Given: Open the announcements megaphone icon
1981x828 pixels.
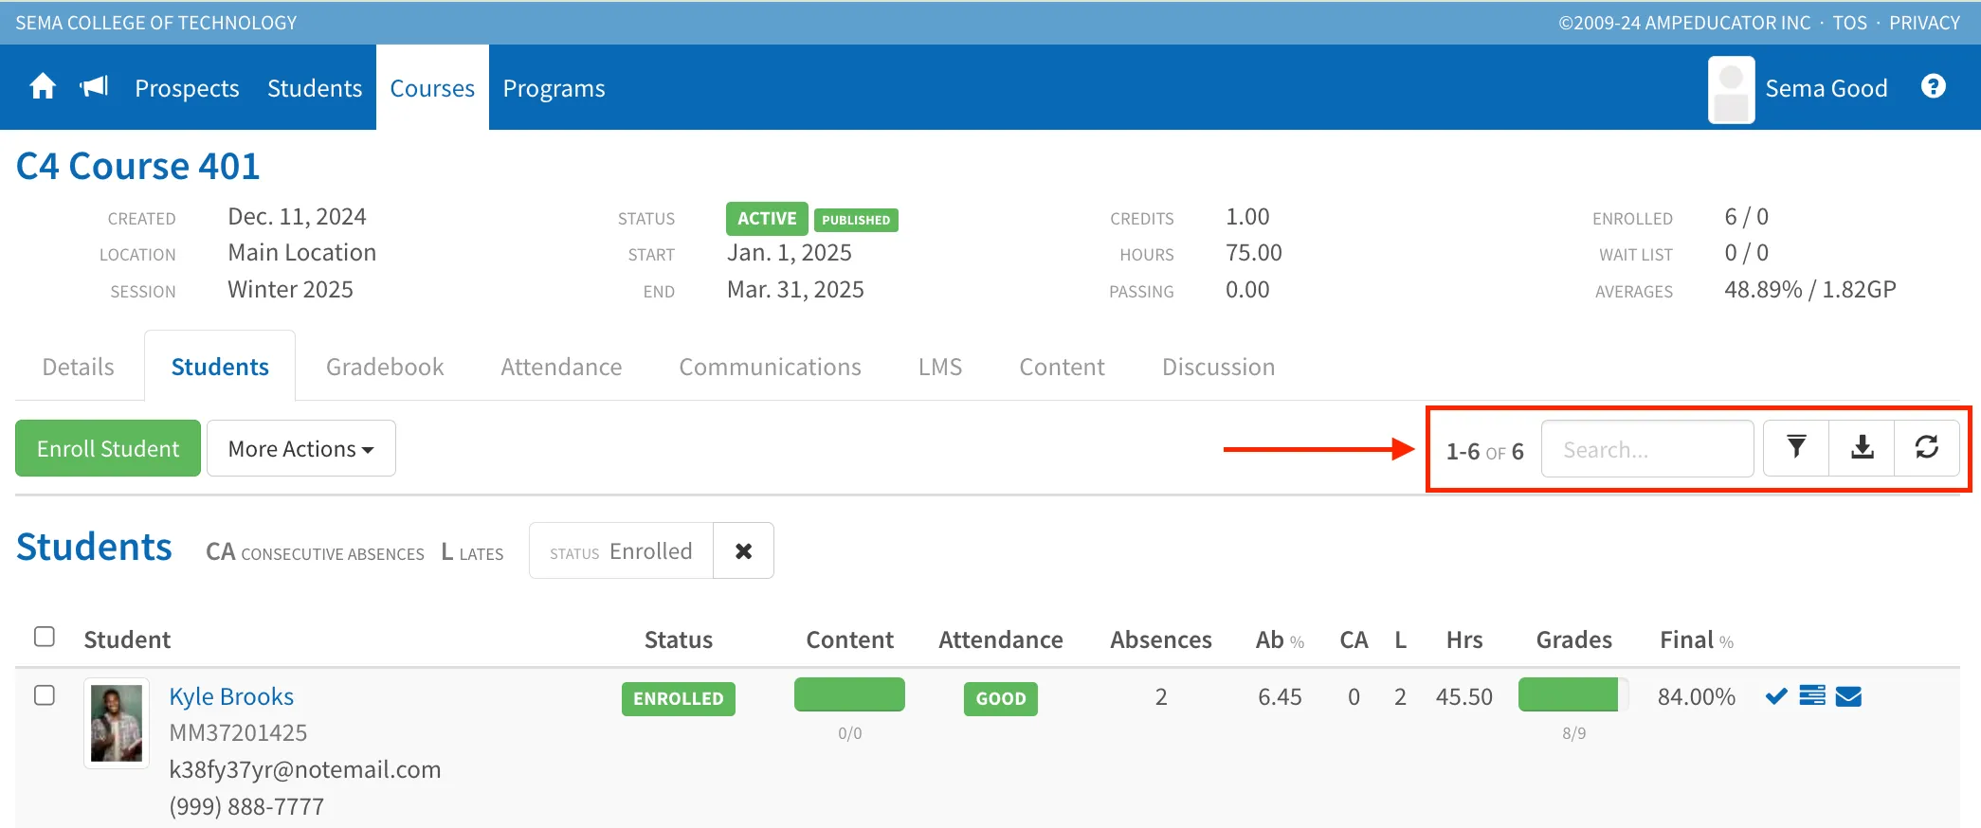Looking at the screenshot, I should click(x=94, y=87).
